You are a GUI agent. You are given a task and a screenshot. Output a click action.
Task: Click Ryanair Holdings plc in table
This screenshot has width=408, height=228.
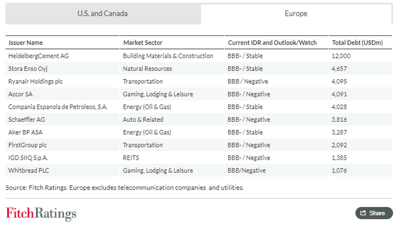coord(35,81)
